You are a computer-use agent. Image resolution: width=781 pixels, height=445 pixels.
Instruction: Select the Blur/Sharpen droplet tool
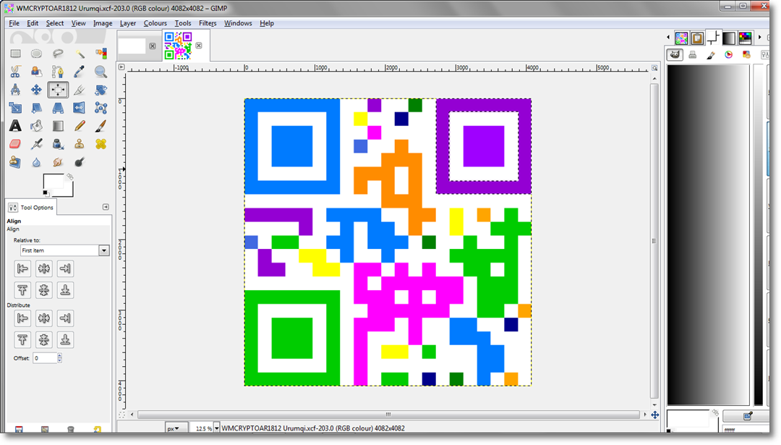(36, 162)
